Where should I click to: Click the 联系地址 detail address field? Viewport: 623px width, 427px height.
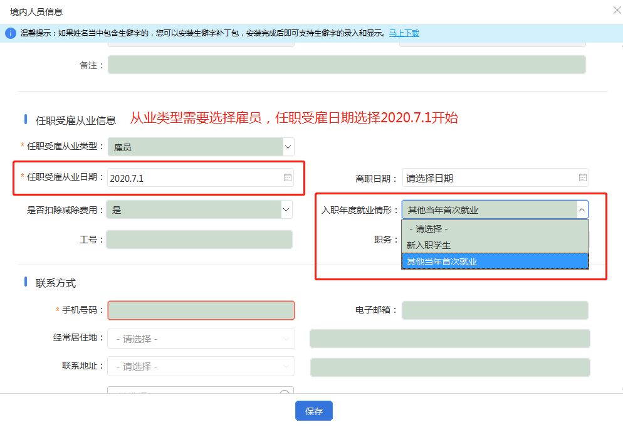coord(450,367)
